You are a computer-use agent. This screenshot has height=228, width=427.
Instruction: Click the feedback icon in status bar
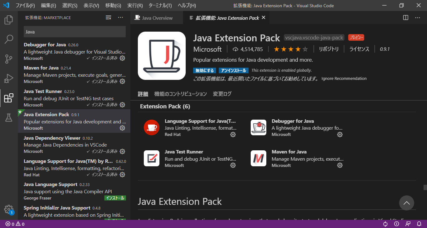(408, 224)
